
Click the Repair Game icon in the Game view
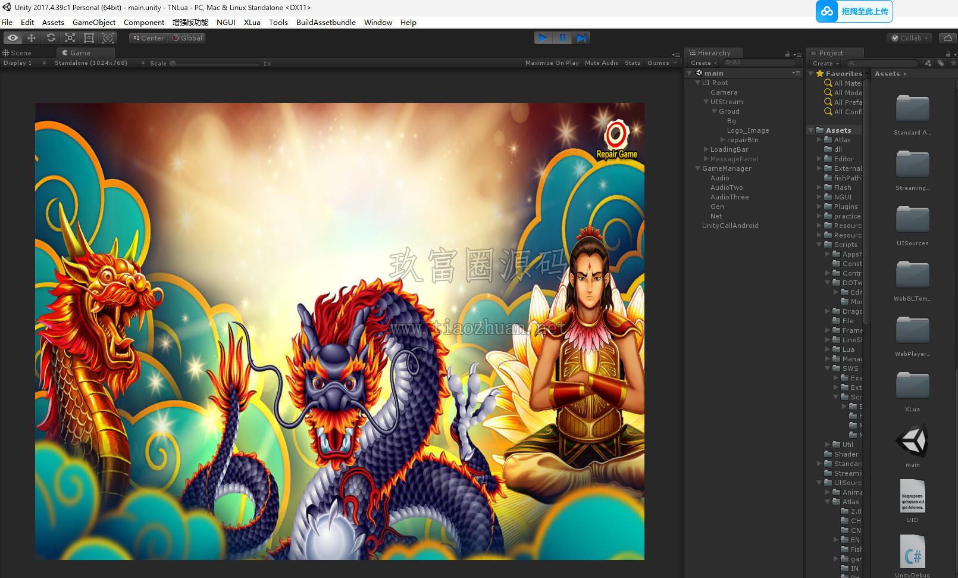click(x=617, y=140)
